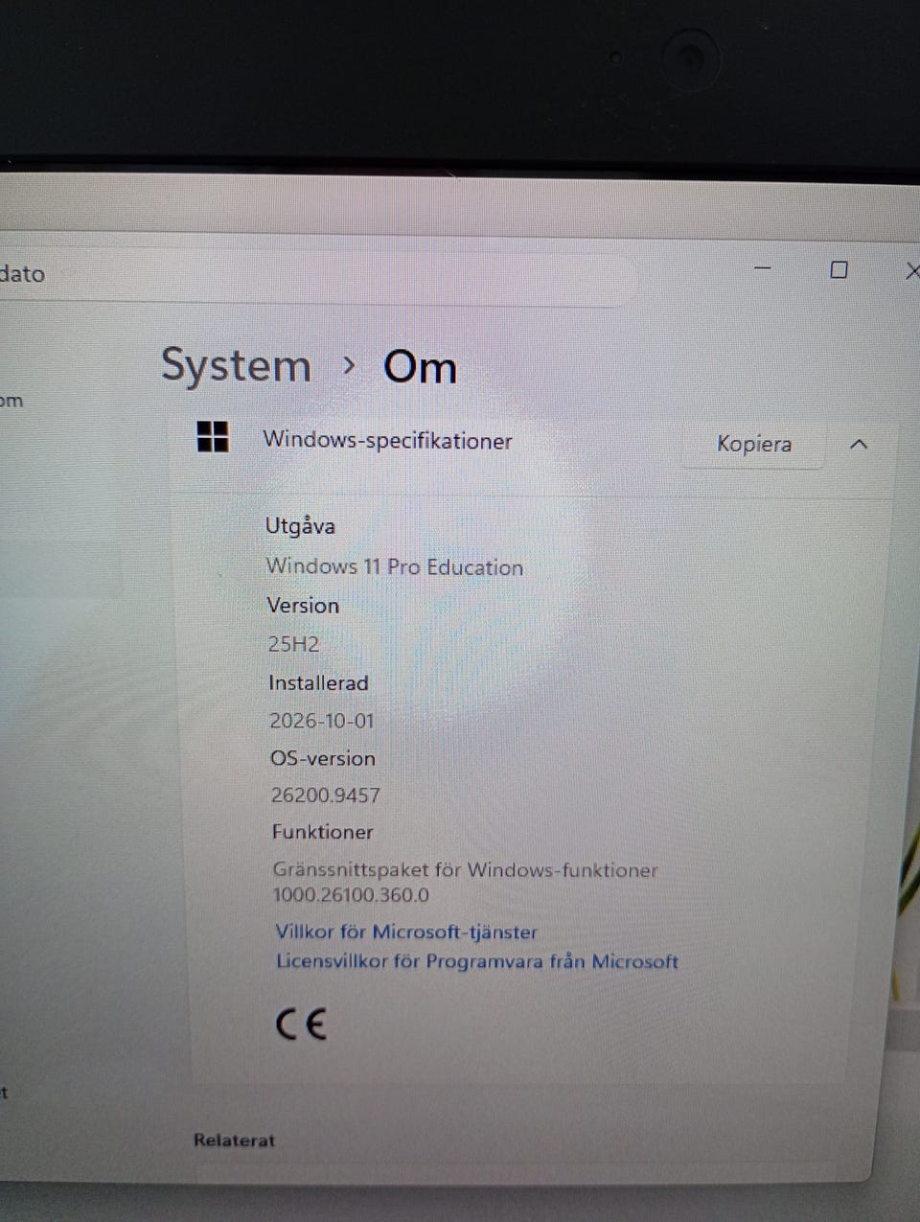Image resolution: width=920 pixels, height=1222 pixels.
Task: Close the Settings window
Action: coord(911,272)
